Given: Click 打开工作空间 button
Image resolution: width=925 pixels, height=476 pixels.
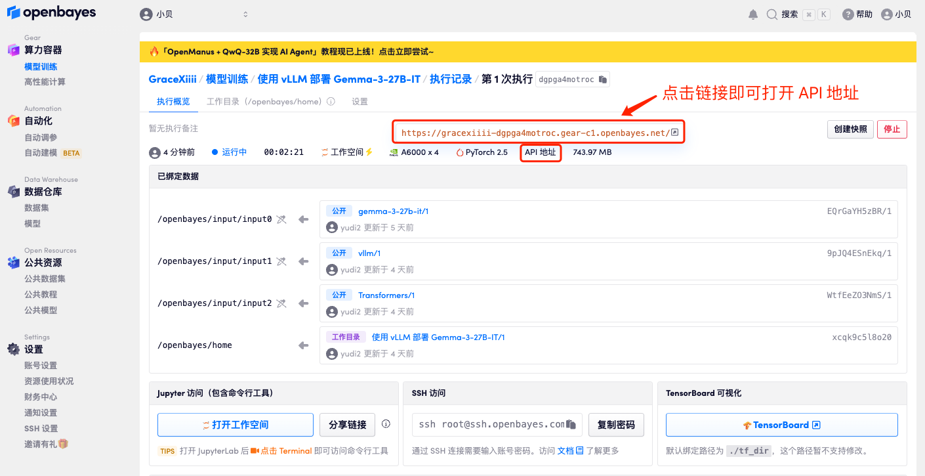Looking at the screenshot, I should (x=235, y=425).
